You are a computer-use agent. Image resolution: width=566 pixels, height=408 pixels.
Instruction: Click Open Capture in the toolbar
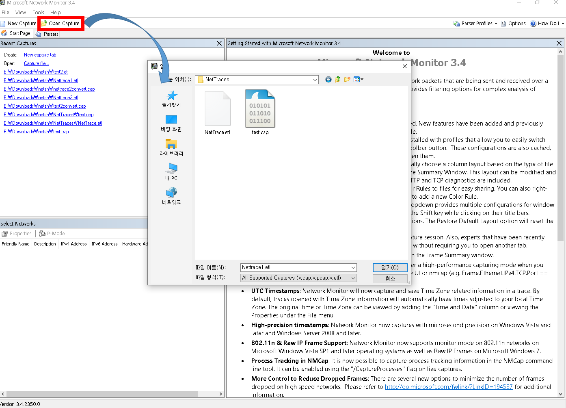[x=60, y=24]
